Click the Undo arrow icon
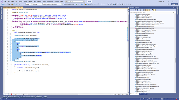 [x=19, y=4]
